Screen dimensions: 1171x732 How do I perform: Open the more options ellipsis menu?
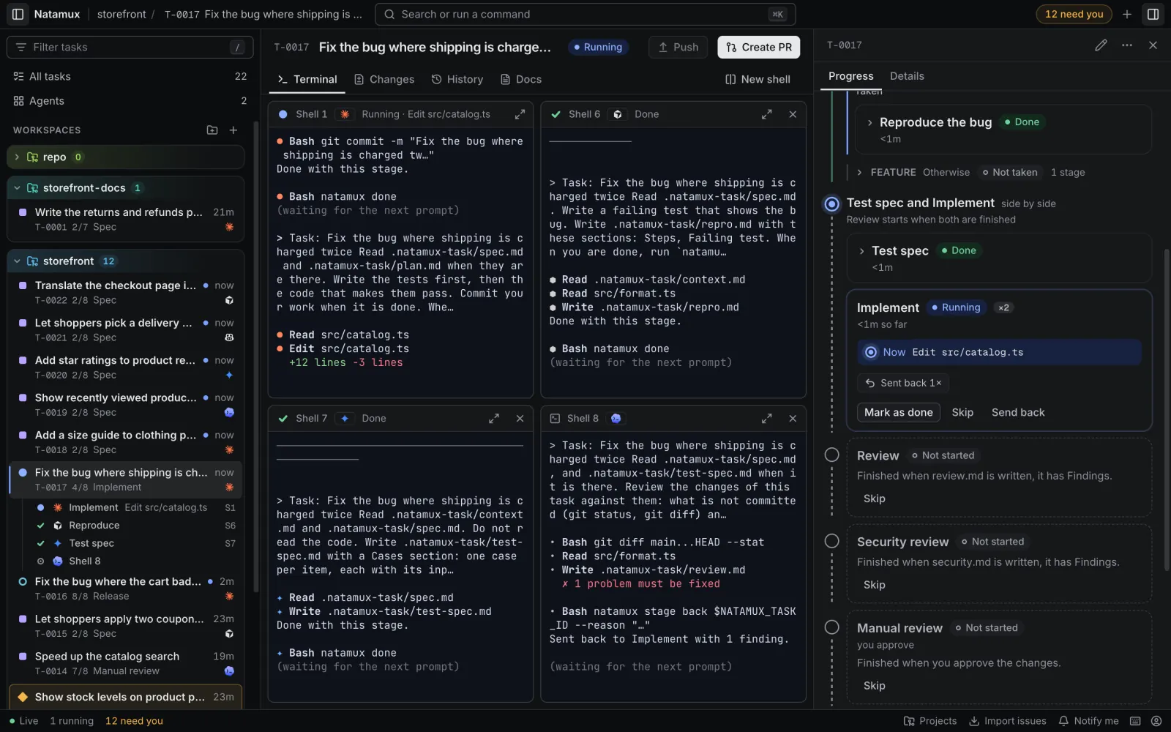click(x=1127, y=45)
